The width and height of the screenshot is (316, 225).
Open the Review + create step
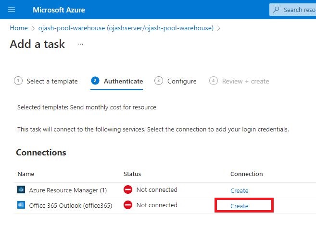[239, 81]
